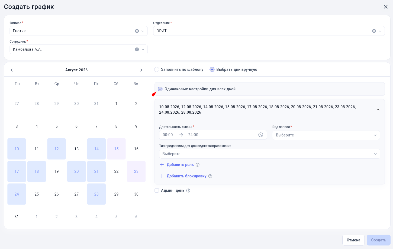Image resolution: width=393 pixels, height=249 pixels.
Task: Go to next month in calendar
Action: click(141, 70)
